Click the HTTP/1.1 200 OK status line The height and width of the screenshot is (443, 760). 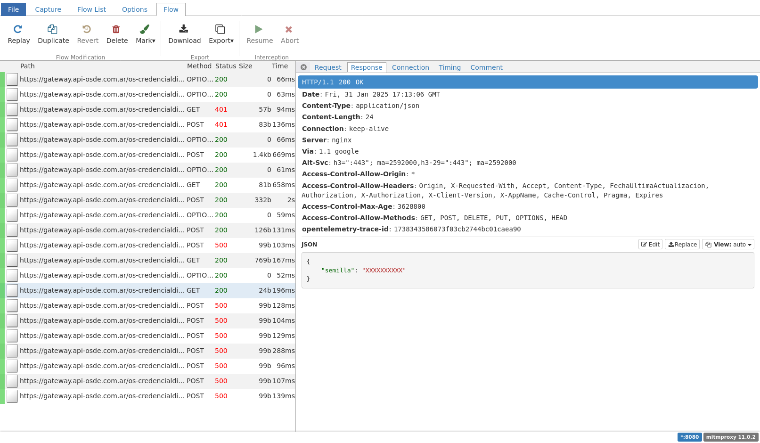(528, 82)
